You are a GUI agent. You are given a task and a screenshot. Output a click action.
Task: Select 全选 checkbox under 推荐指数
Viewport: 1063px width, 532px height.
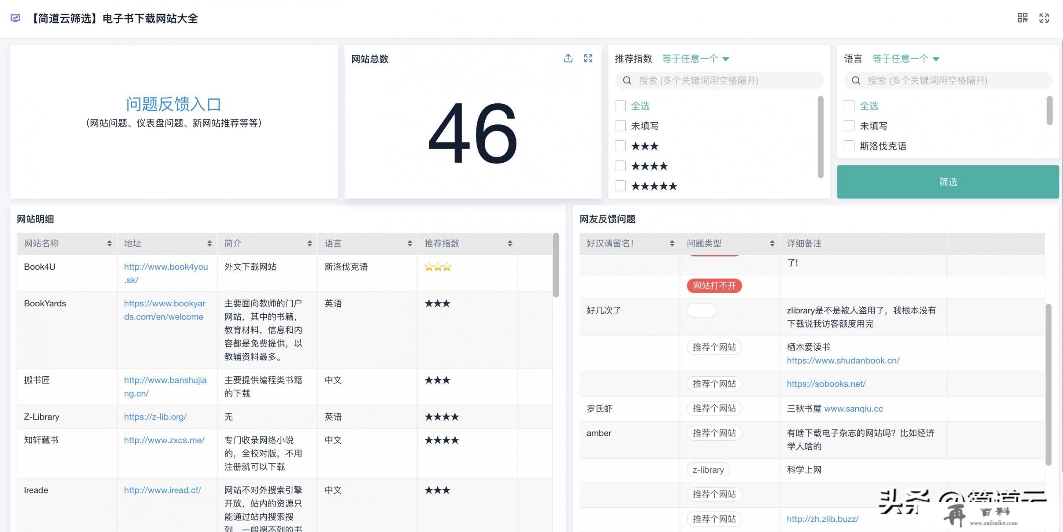click(x=619, y=106)
